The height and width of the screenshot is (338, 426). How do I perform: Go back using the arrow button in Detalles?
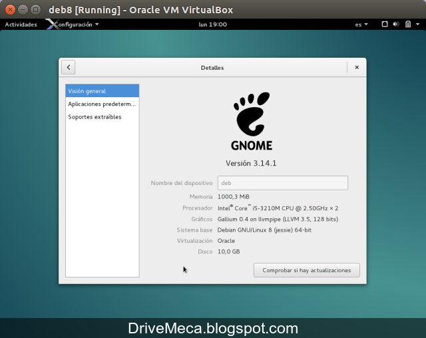(x=68, y=67)
